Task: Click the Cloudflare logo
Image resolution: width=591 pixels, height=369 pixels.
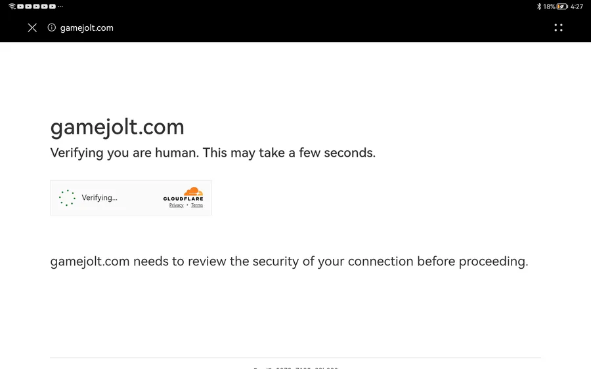Action: pyautogui.click(x=184, y=194)
